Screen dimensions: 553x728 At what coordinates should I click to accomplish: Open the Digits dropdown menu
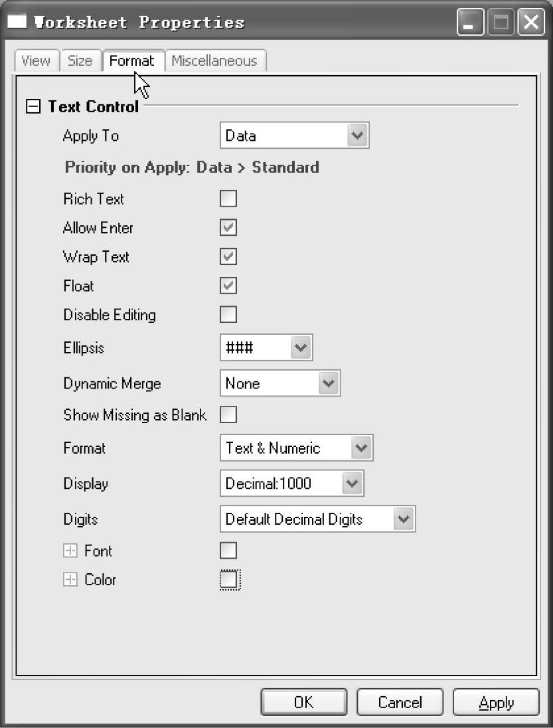click(x=318, y=519)
